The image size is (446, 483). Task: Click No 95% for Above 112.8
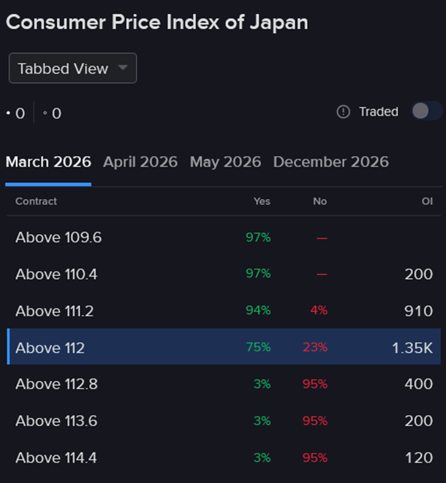pos(316,384)
